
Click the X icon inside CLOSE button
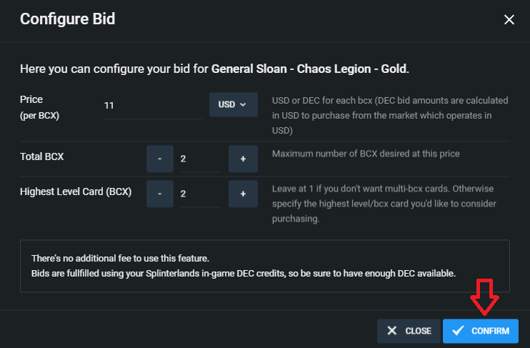(391, 331)
